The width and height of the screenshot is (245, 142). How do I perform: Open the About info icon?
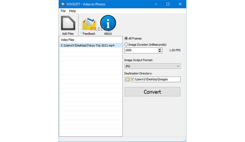click(x=108, y=23)
